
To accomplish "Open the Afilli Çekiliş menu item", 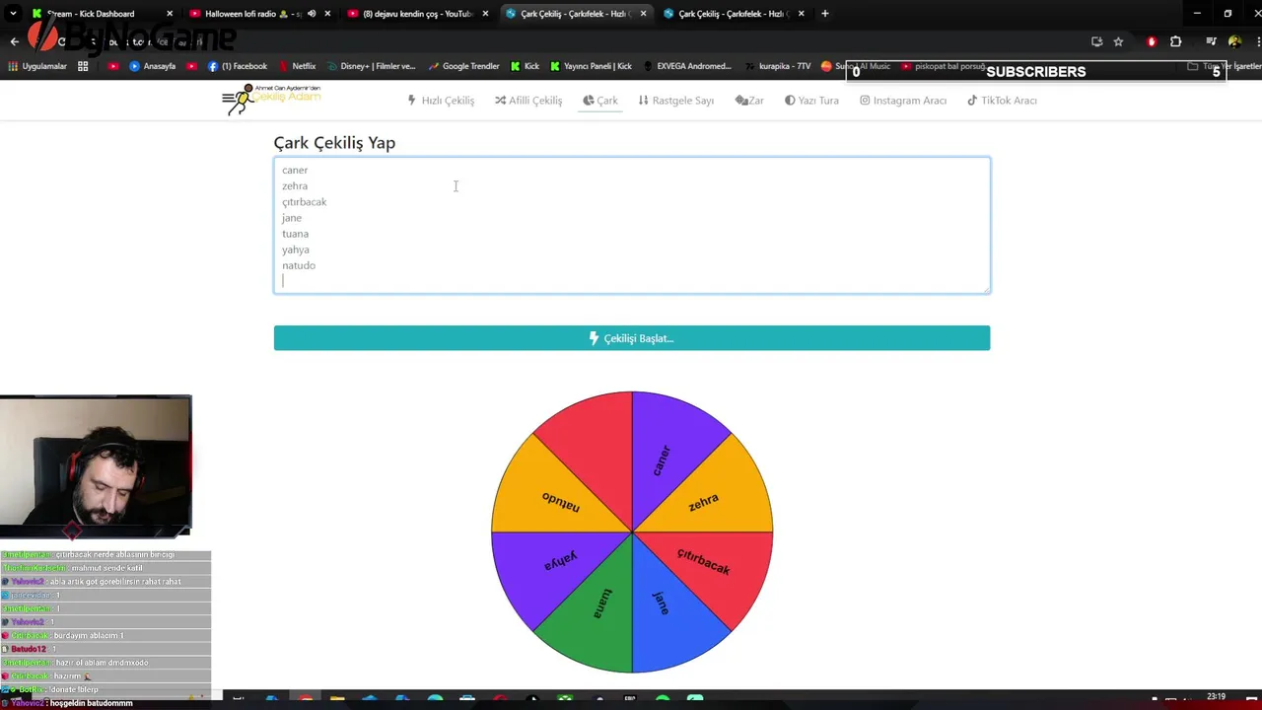I will pyautogui.click(x=528, y=101).
